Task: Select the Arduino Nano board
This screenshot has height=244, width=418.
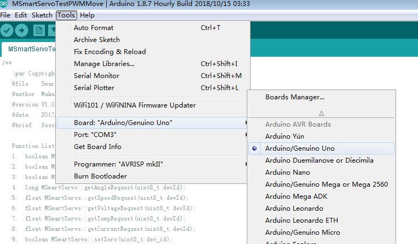Action: point(321,172)
